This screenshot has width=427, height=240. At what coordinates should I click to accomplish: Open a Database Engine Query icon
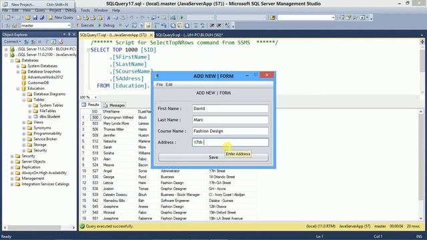coord(79,18)
